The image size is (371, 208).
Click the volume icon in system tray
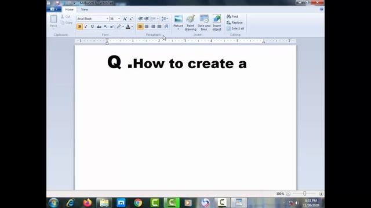pyautogui.click(x=296, y=203)
